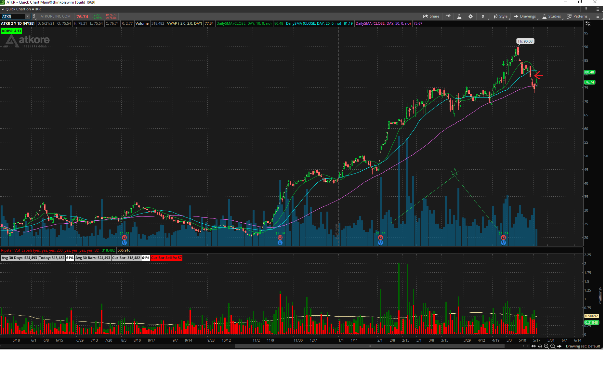
Task: Click the calendar alert icon beside Share
Action: pos(448,16)
